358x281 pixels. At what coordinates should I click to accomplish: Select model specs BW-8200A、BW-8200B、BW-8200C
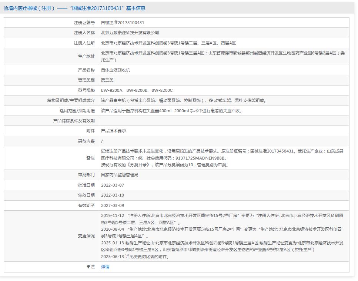pos(137,90)
